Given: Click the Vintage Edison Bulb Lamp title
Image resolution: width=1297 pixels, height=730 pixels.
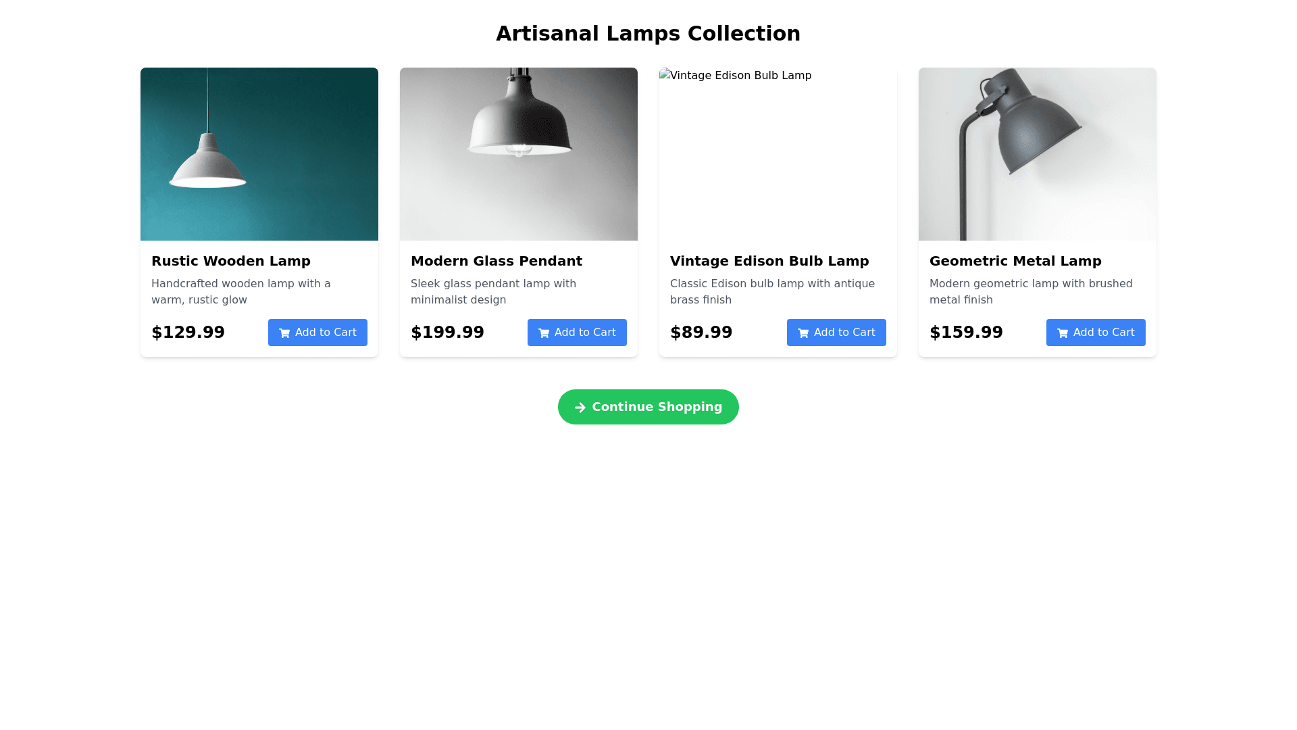Looking at the screenshot, I should click(769, 261).
